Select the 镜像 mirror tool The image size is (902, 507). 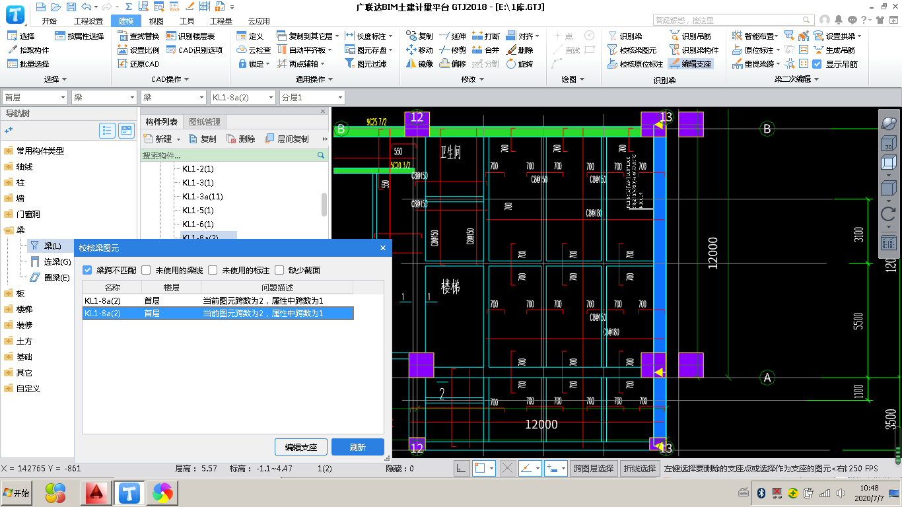click(419, 64)
